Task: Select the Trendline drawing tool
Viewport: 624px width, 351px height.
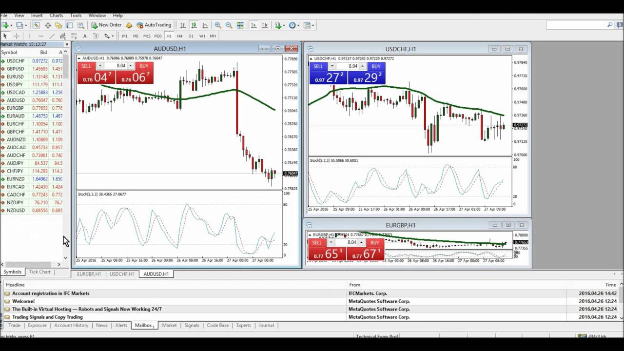Action: coord(52,36)
